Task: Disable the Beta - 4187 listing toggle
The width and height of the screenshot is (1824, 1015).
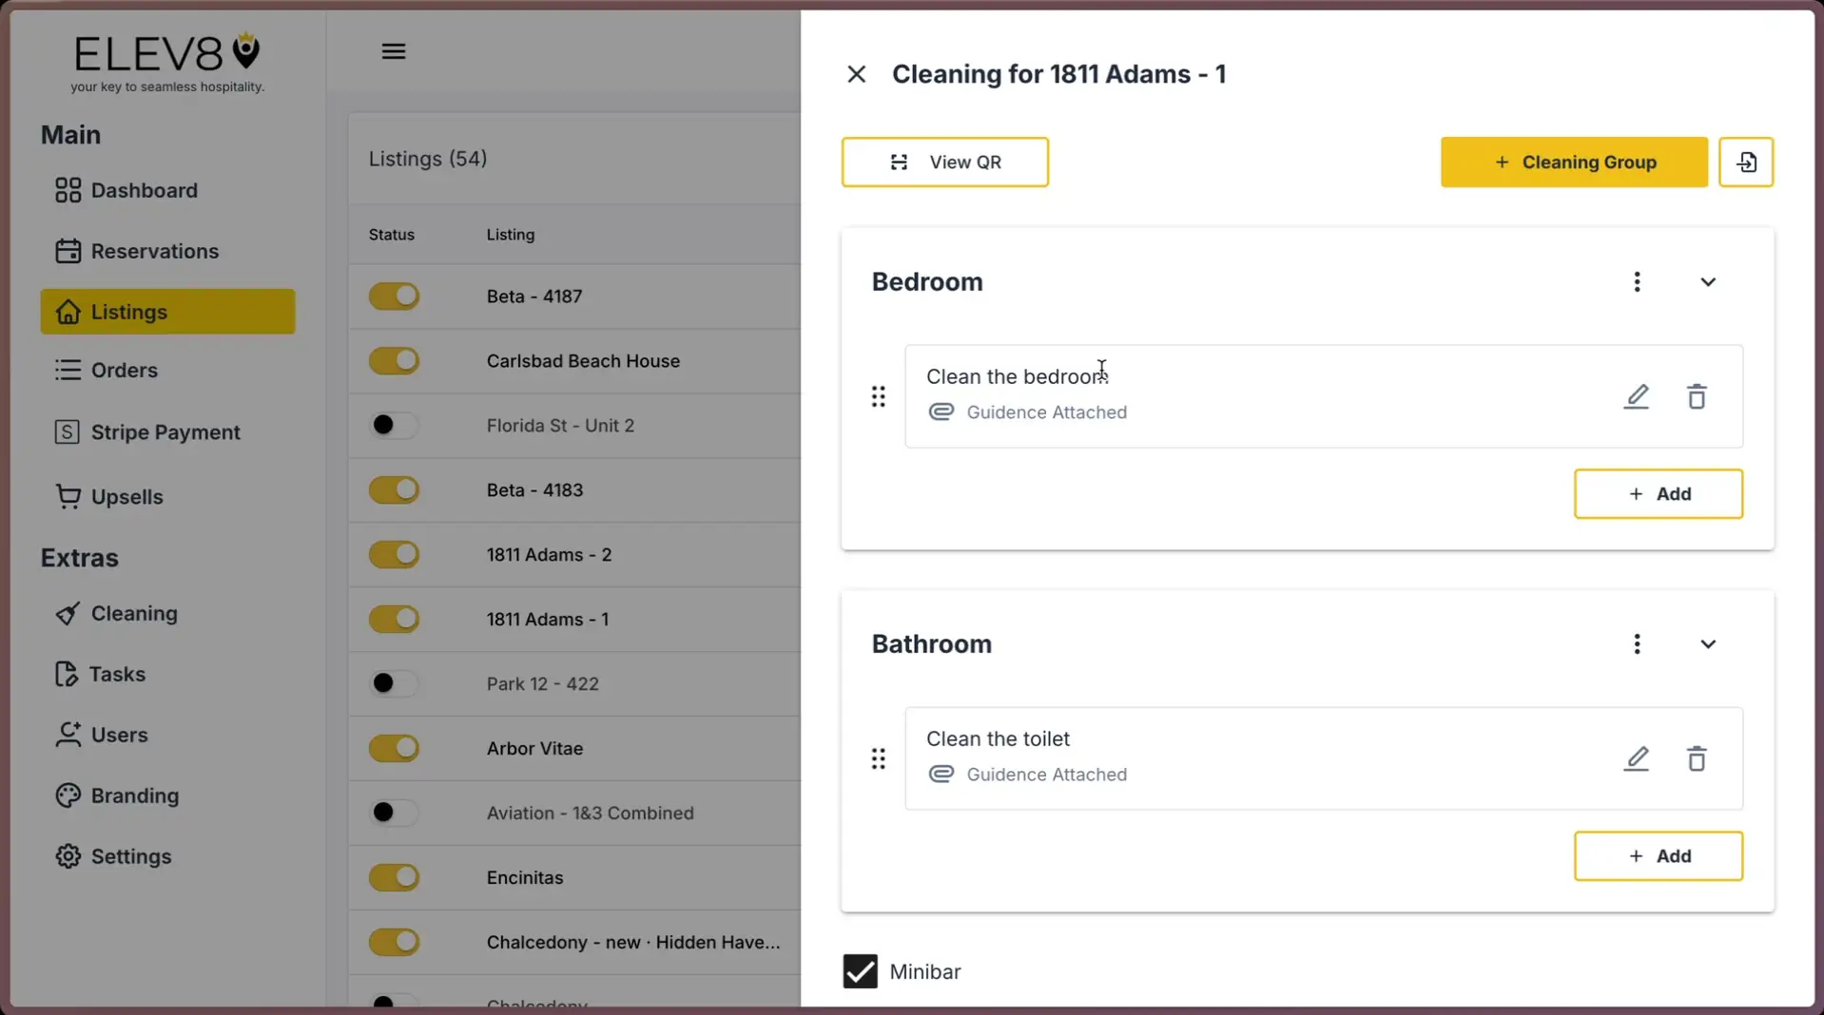Action: pyautogui.click(x=394, y=296)
